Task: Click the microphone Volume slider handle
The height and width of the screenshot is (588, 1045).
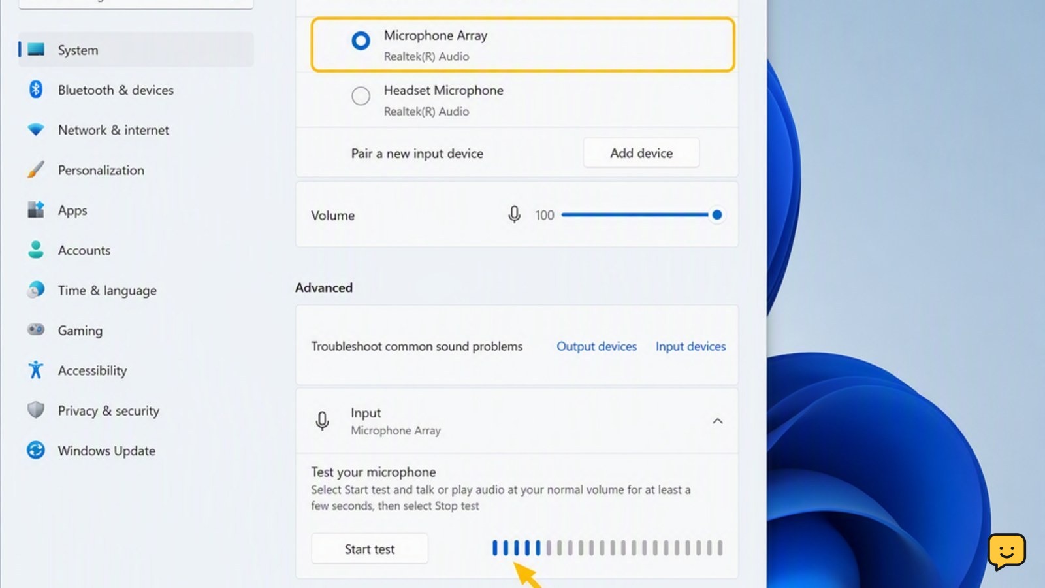Action: tap(716, 214)
